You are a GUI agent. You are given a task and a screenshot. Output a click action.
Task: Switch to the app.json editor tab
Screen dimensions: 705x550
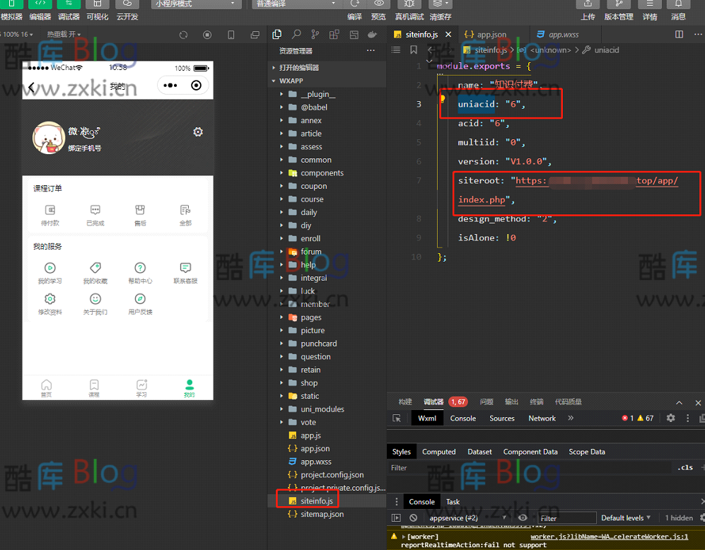coord(486,34)
